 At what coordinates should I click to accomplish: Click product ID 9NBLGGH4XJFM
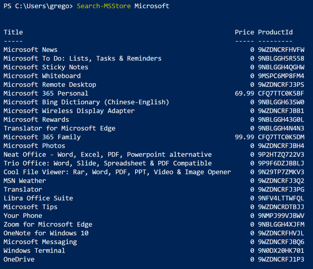coord(281,225)
